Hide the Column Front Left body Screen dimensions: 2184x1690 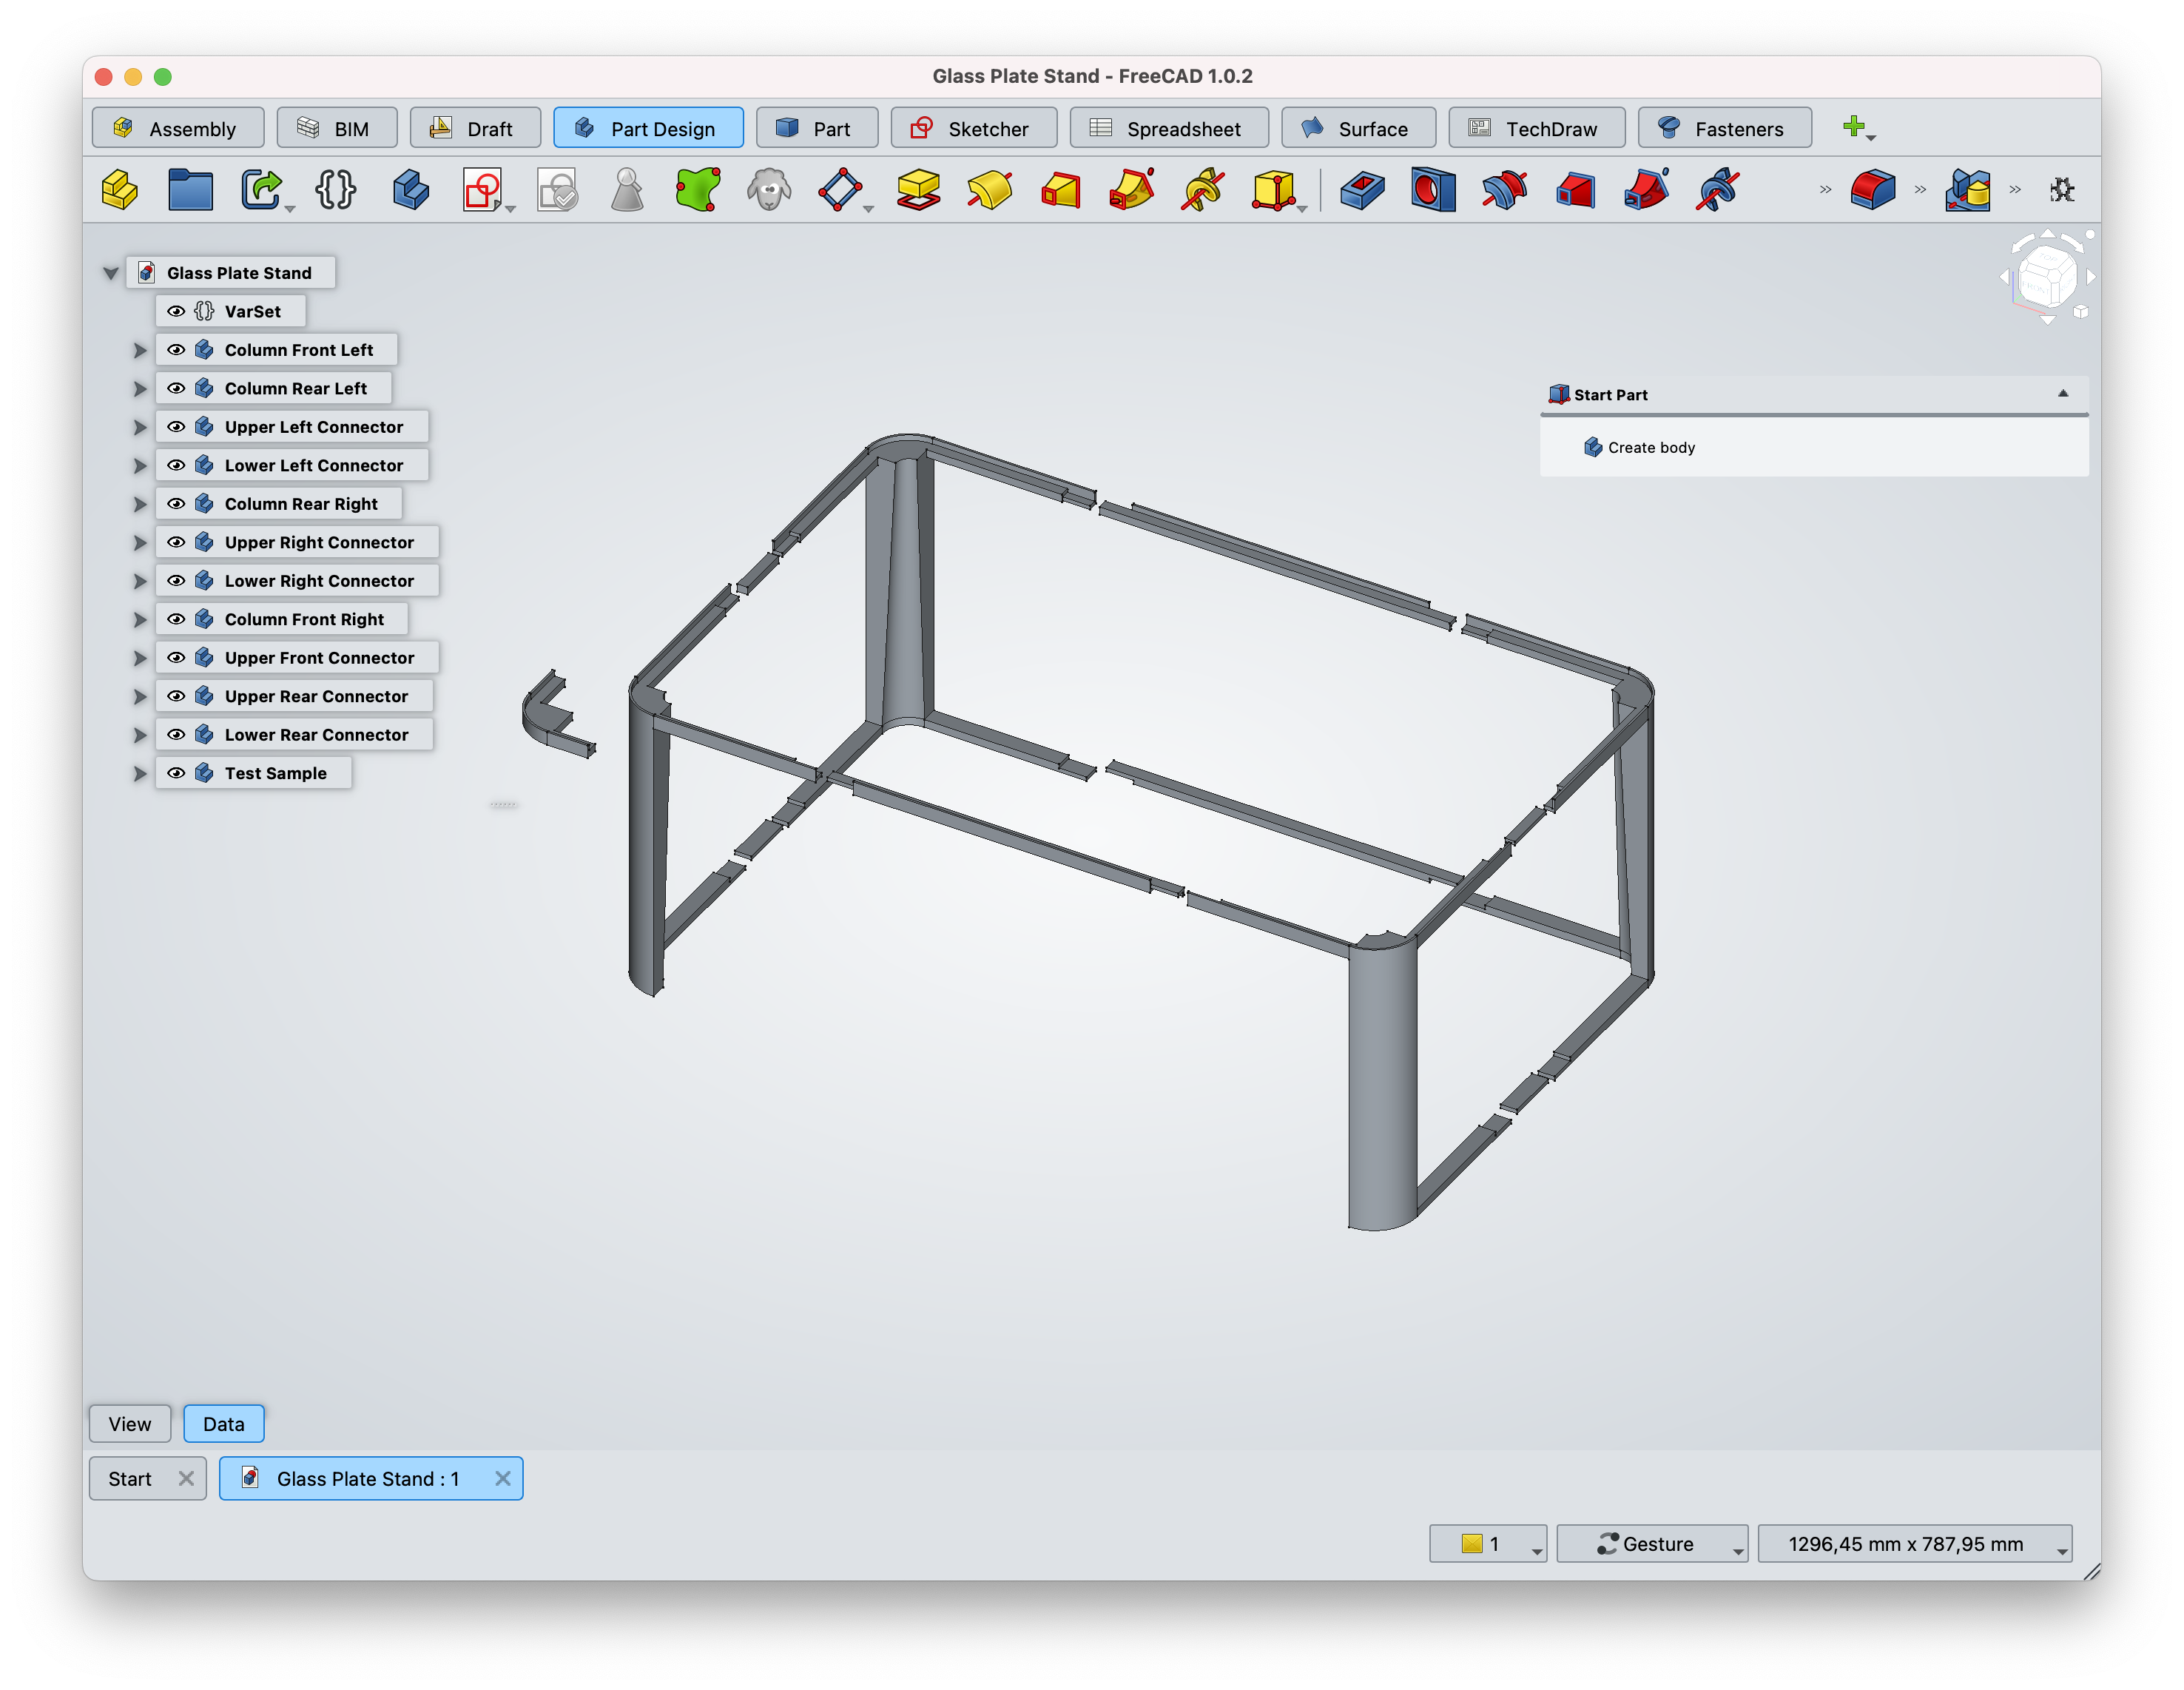click(176, 350)
